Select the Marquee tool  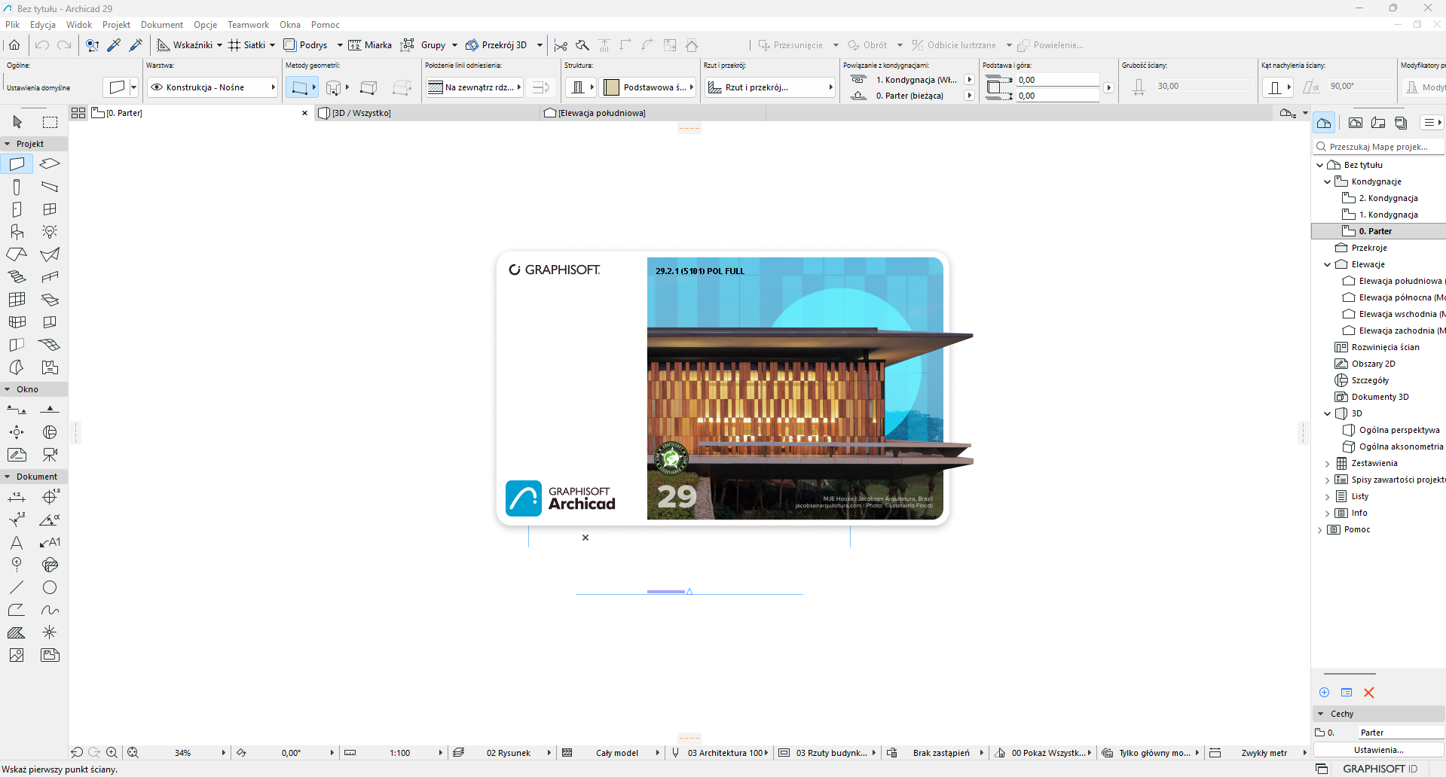(50, 122)
